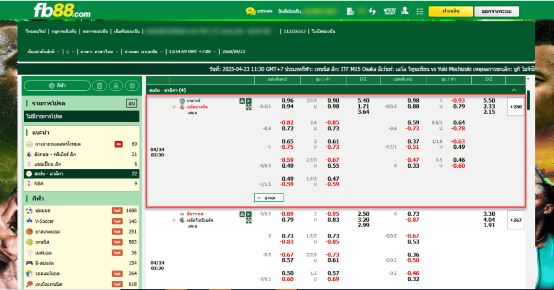The height and width of the screenshot is (290, 554).
Task: Click the basketball icon in sports list
Action: click(29, 232)
